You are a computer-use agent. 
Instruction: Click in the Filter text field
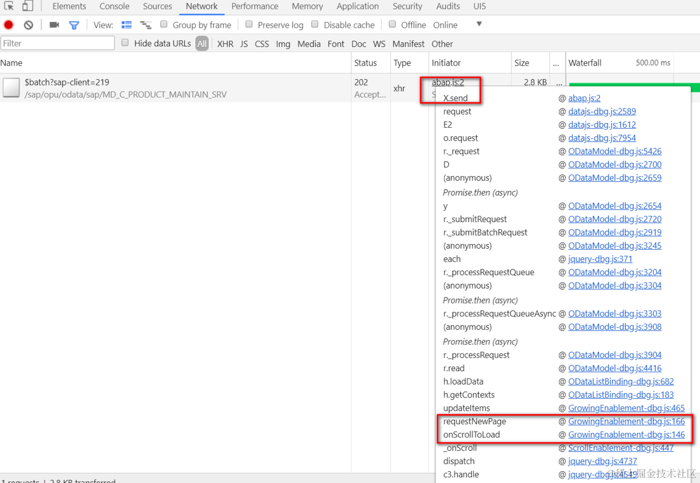(58, 43)
